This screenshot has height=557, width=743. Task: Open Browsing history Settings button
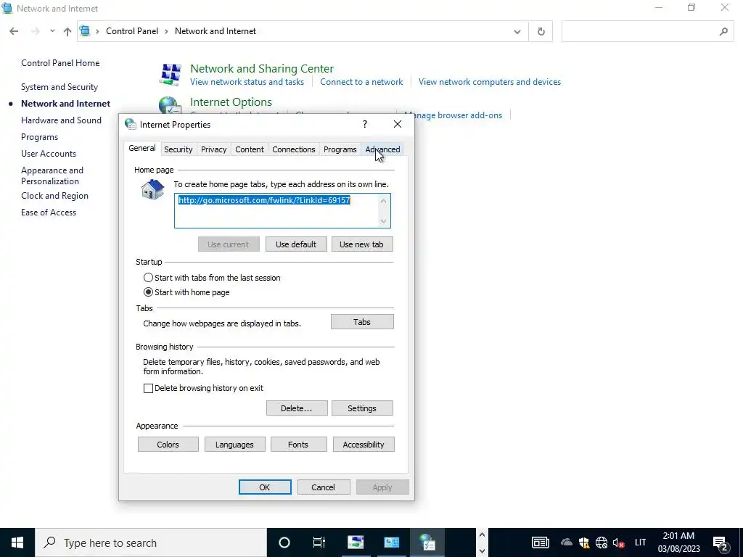(362, 408)
